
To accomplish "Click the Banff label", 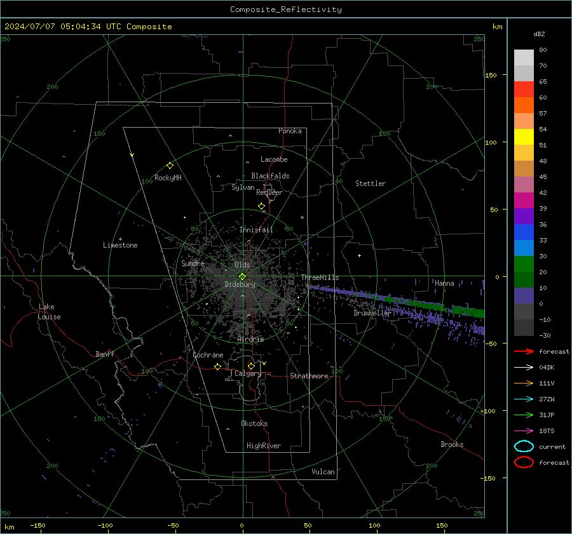I will coord(105,354).
